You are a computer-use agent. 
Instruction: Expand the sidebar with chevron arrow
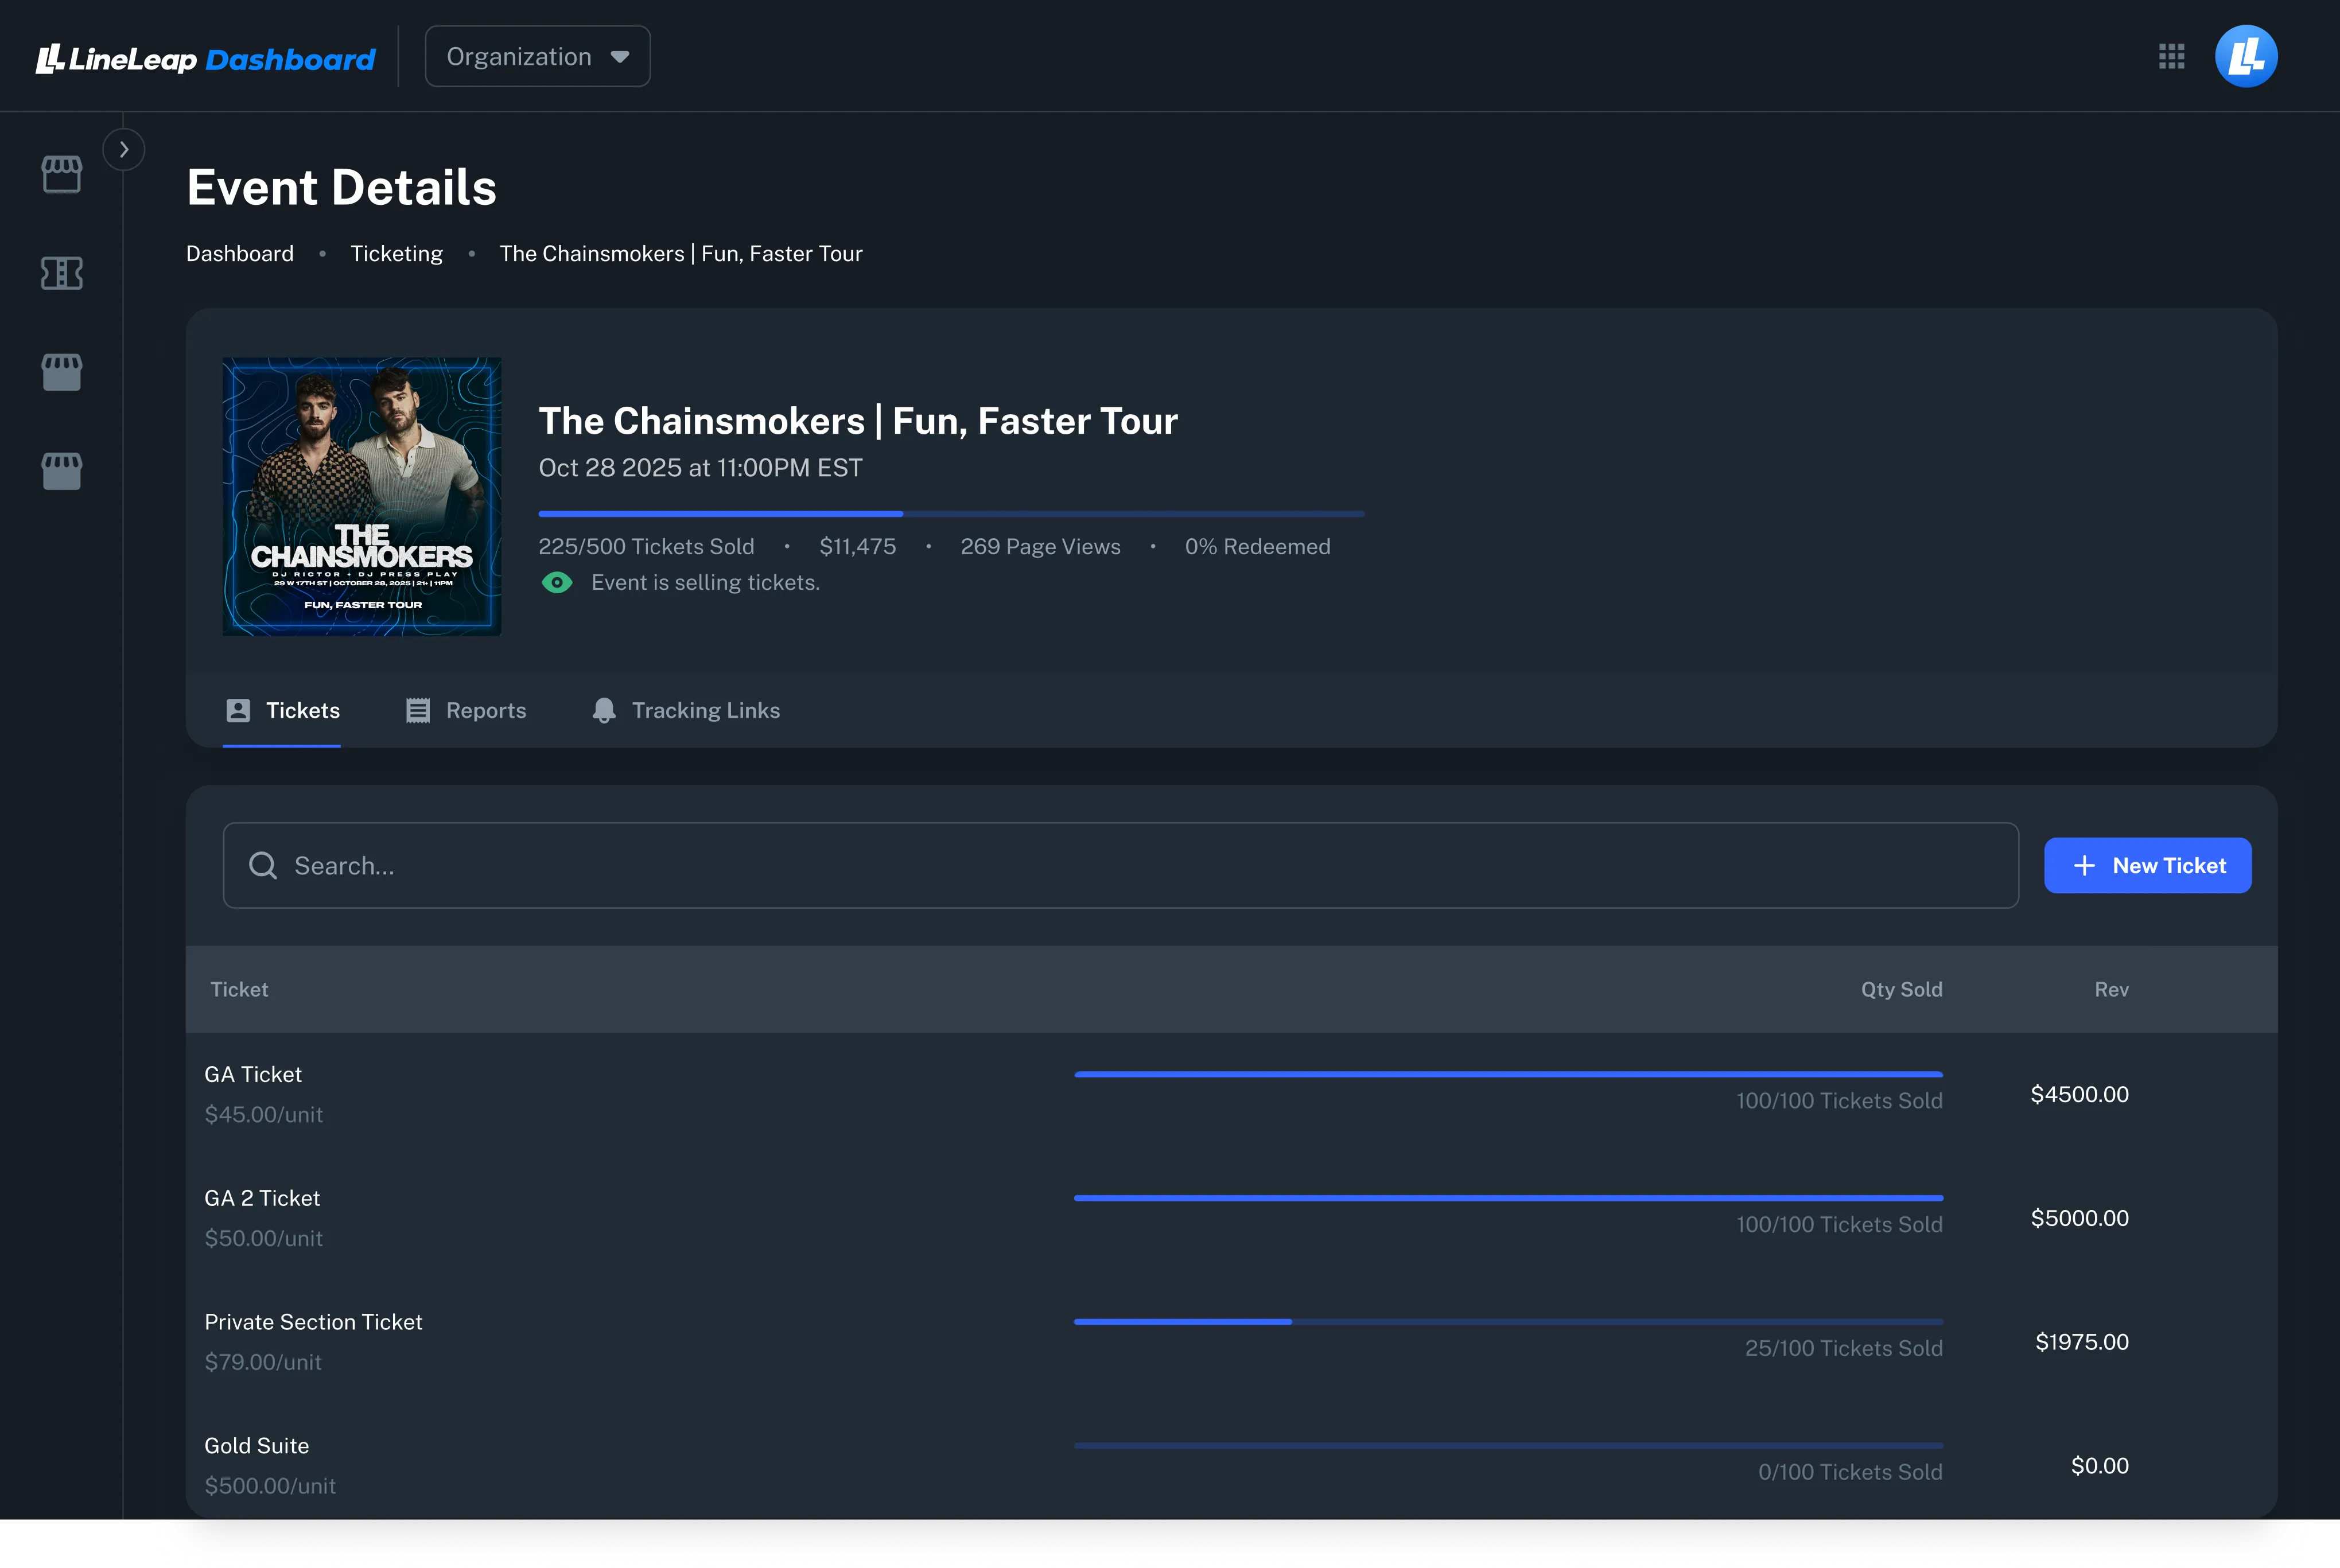tap(124, 150)
